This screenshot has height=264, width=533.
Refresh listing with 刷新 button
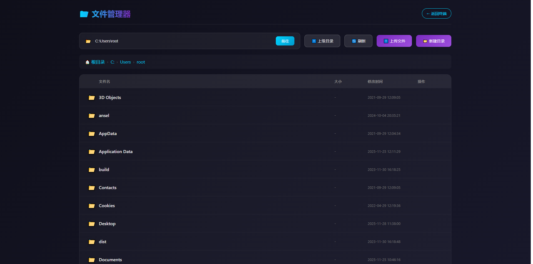point(358,41)
